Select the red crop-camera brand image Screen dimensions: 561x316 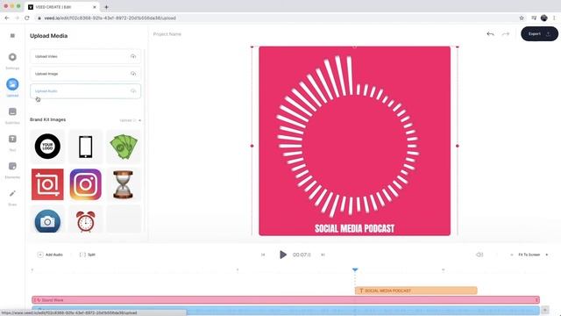point(47,184)
